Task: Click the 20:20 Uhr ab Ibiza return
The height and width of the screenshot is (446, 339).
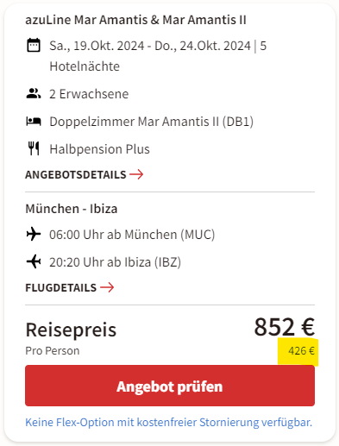Action: coord(115,262)
